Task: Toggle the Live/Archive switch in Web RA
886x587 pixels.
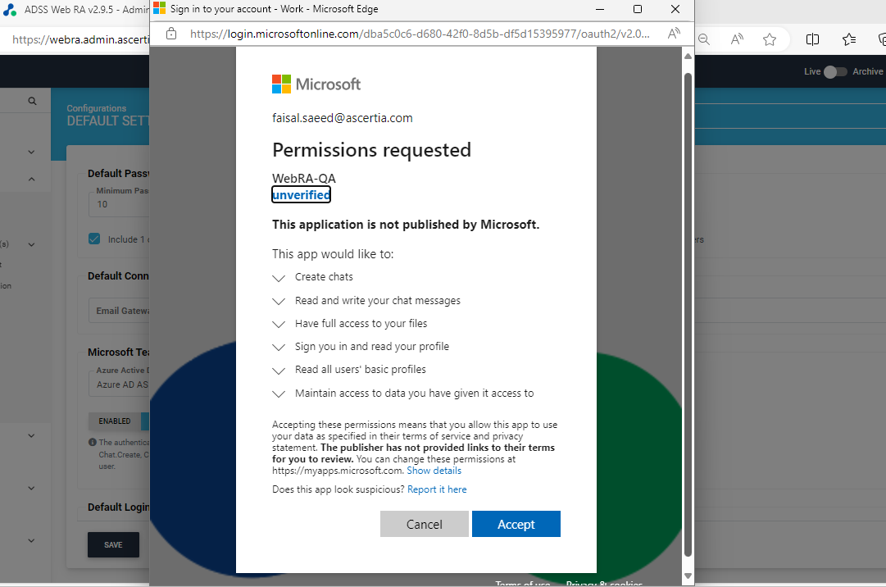Action: click(835, 72)
